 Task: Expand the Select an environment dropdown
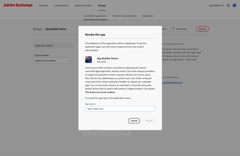pyautogui.click(x=53, y=61)
